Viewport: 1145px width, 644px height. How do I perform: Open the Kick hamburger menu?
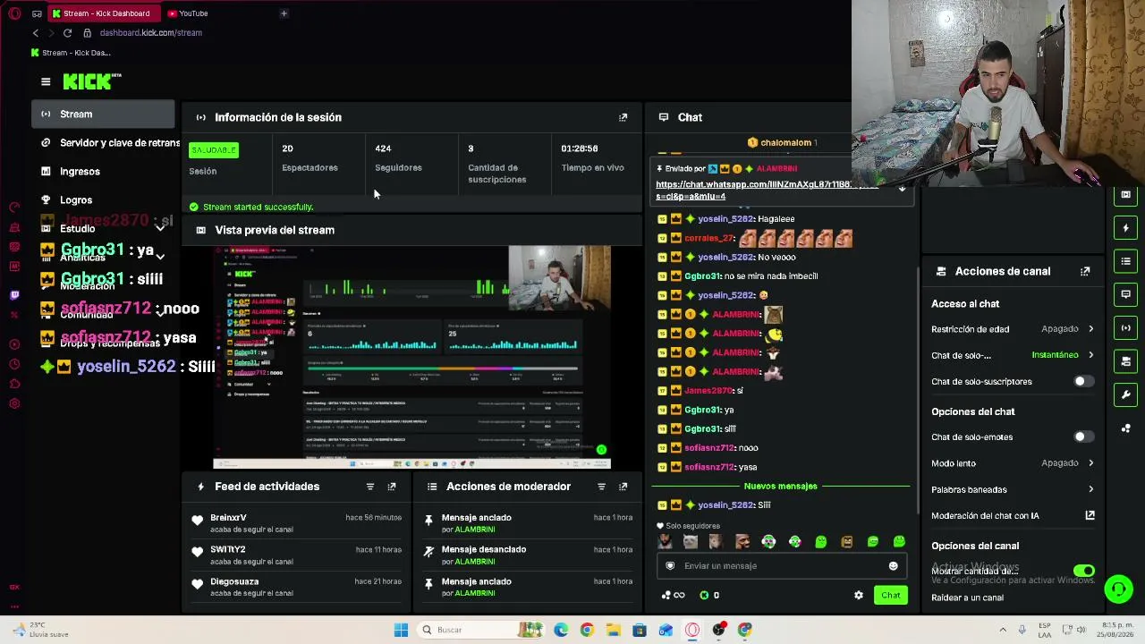46,81
